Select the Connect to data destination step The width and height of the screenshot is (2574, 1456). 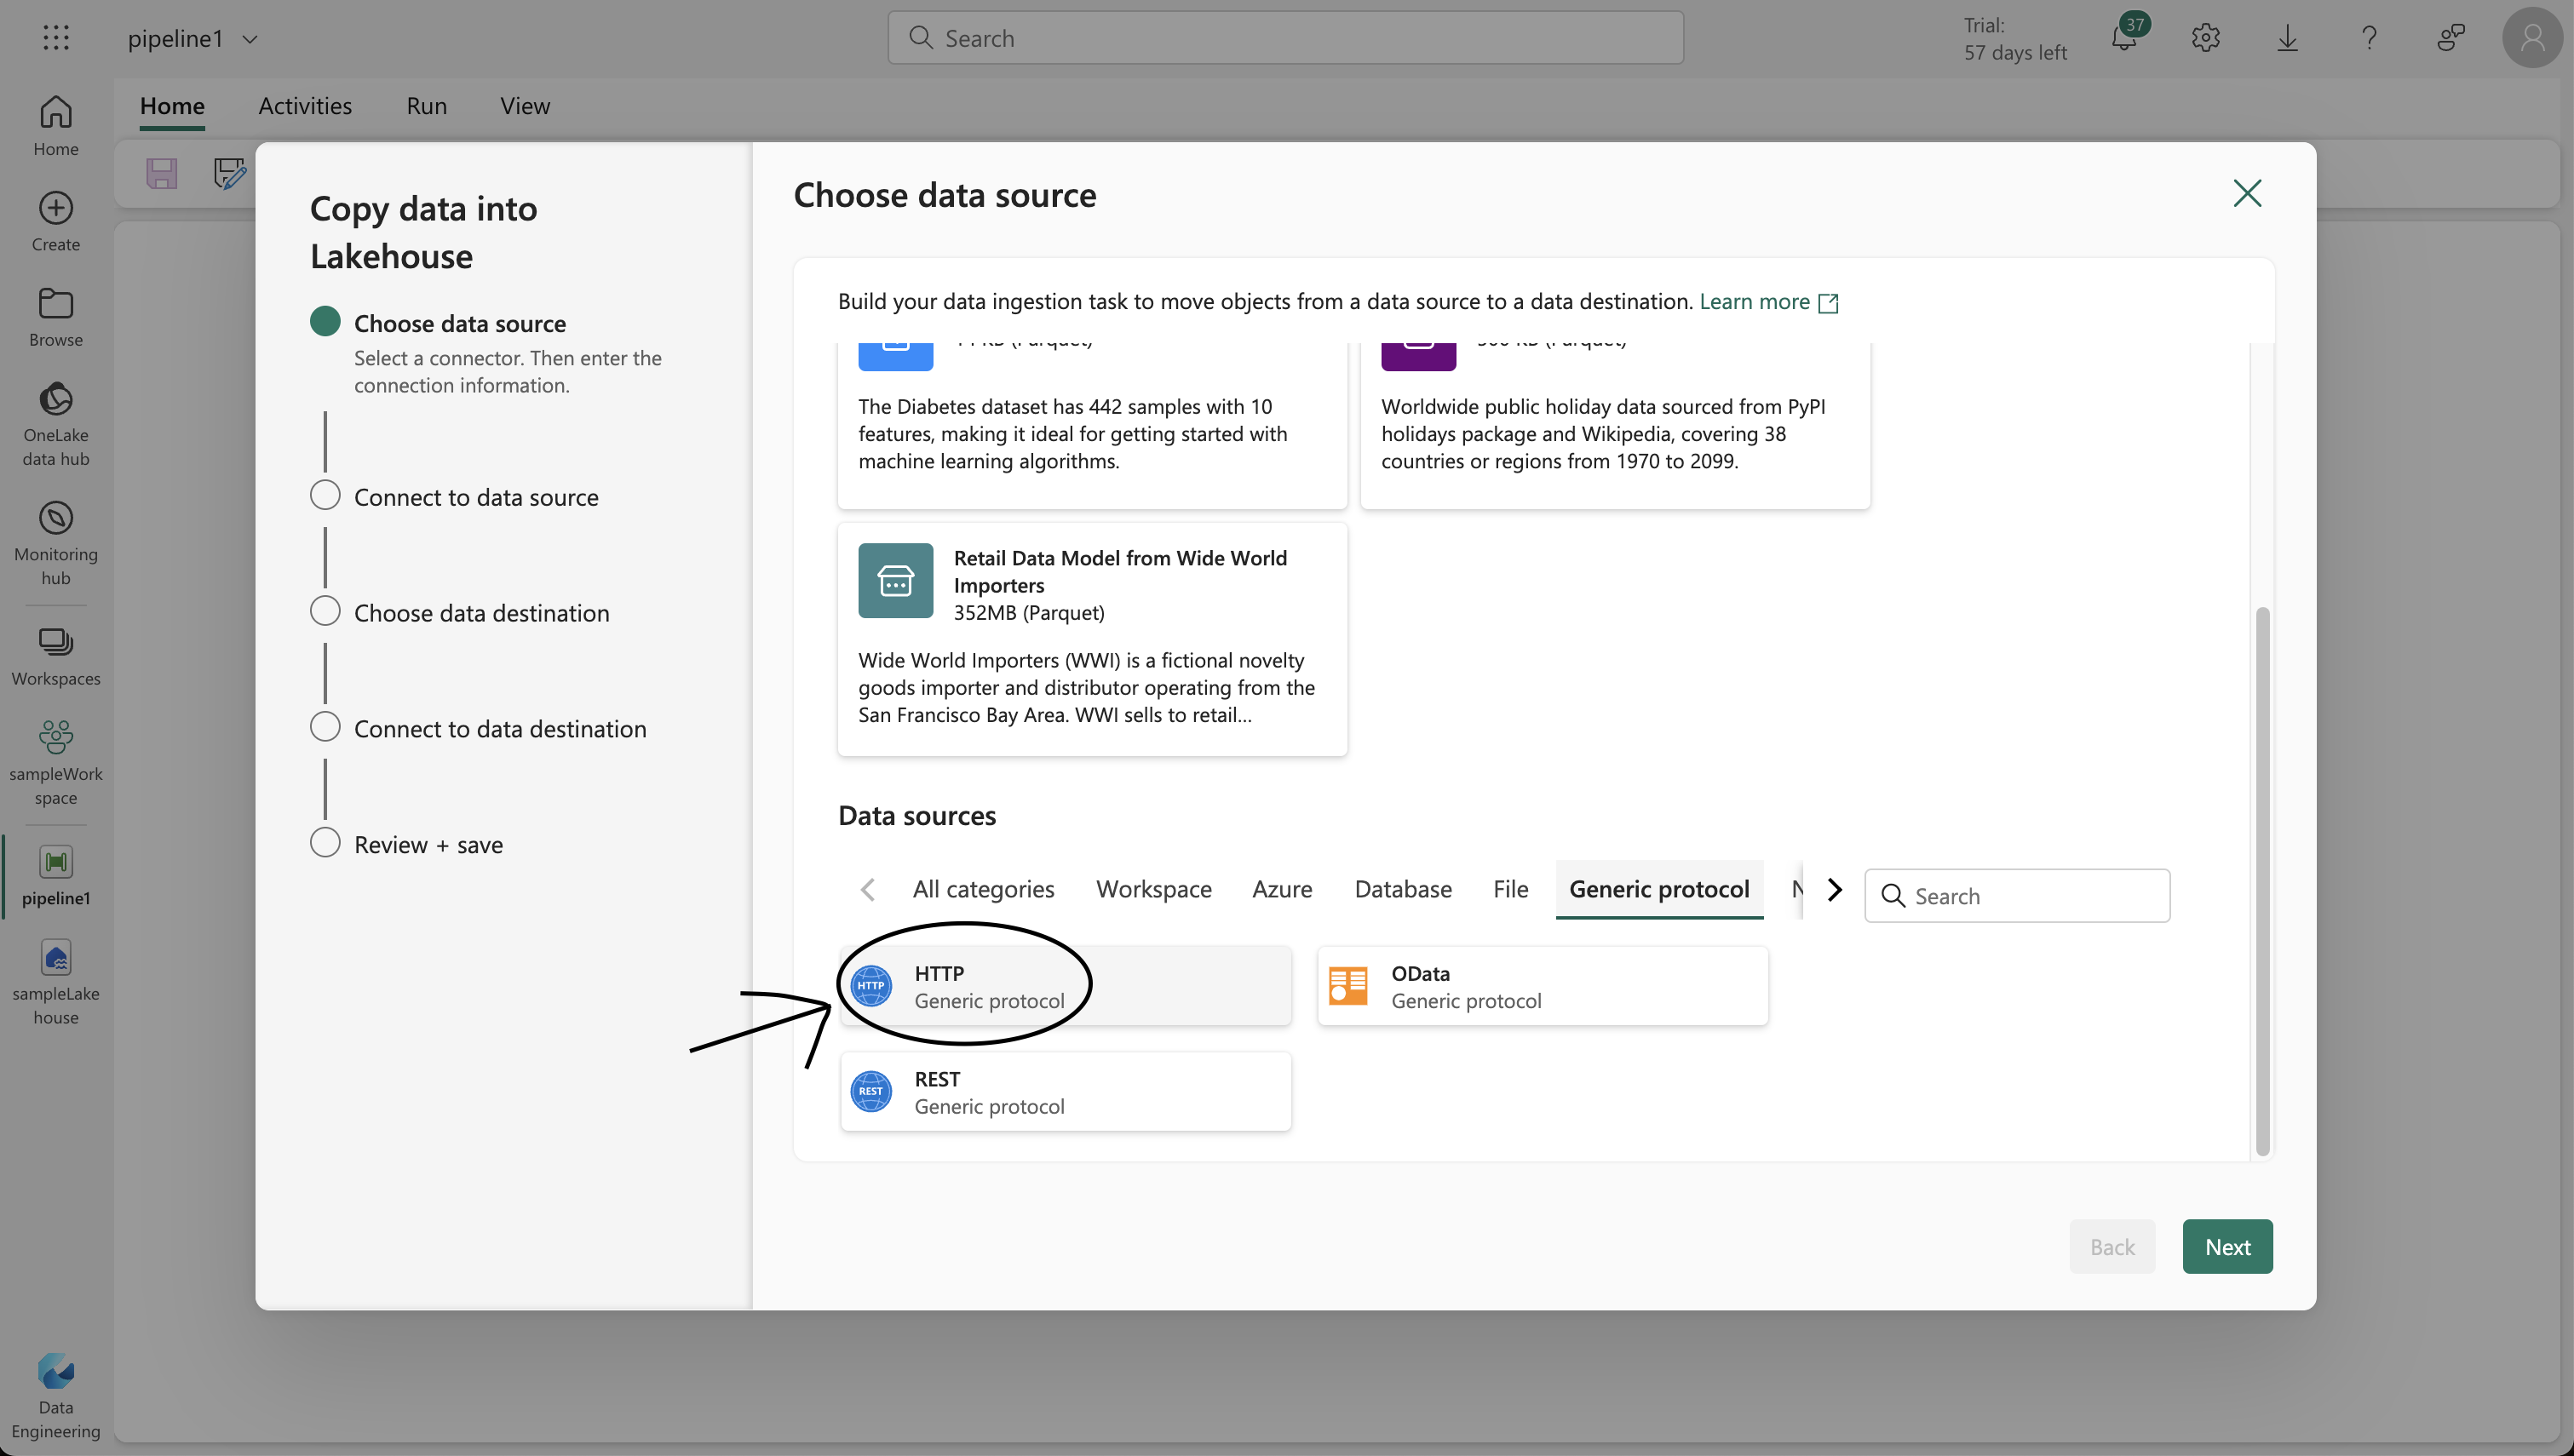479,728
